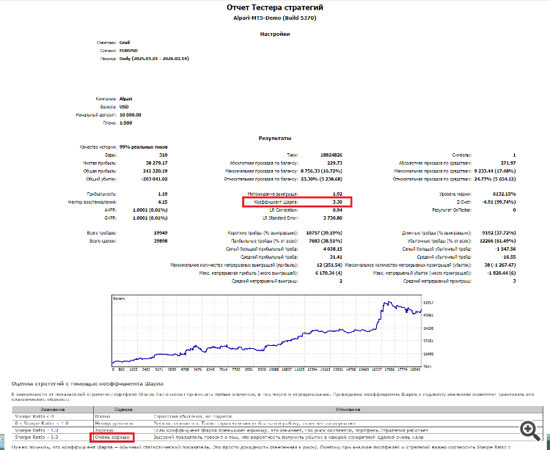Click the margin level value 6132.15%
Image resolution: width=550 pixels, height=450 pixels.
(504, 193)
